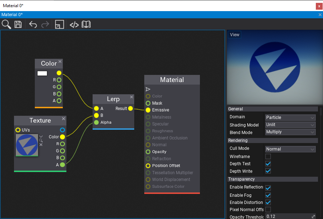
Task: Click the Texture node R output pin
Action: [62, 144]
